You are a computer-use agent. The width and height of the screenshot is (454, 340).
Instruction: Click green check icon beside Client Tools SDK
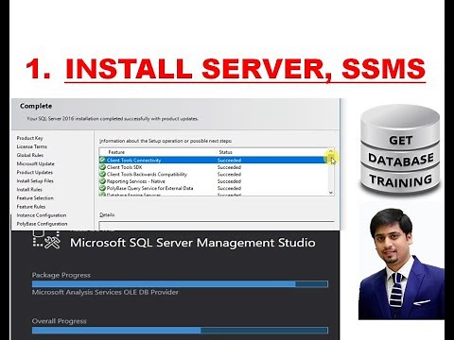click(102, 167)
